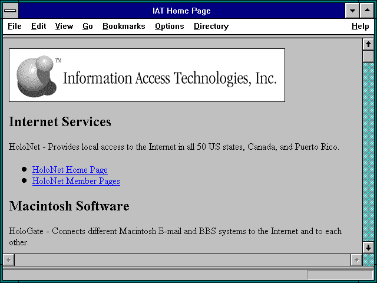
Task: Click the vertical scrollbar down arrow
Action: point(368,248)
